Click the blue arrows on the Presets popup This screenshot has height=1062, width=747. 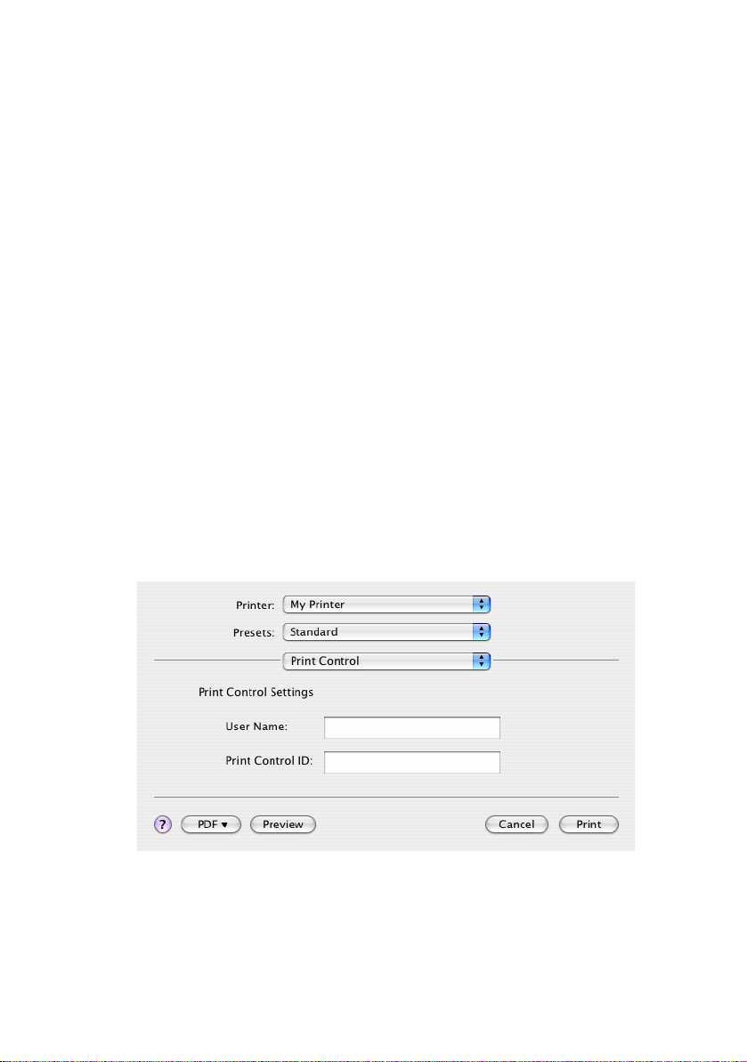click(481, 632)
